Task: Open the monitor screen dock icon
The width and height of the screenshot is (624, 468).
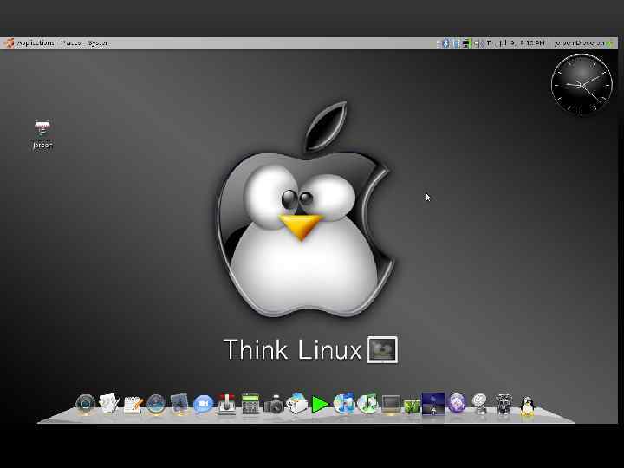Action: [x=391, y=405]
